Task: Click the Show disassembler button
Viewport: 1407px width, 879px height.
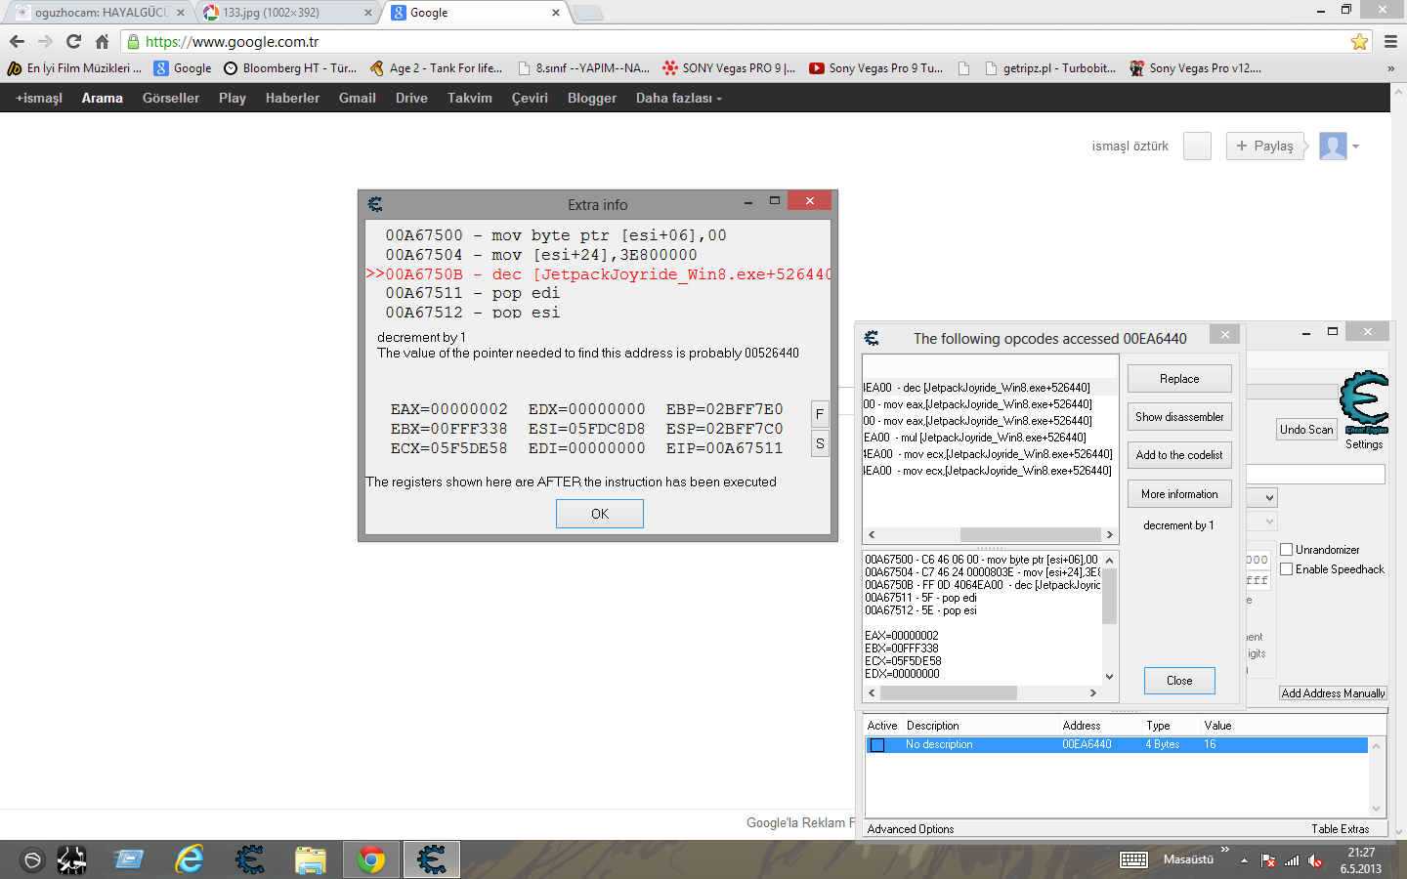Action: 1179,417
